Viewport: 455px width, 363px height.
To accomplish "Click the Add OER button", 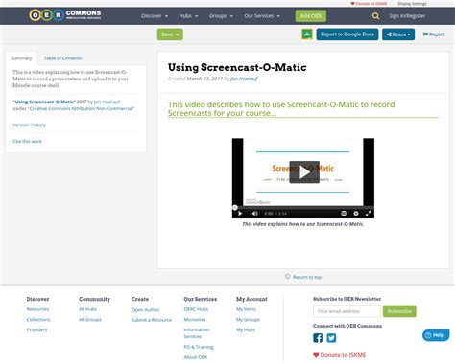I will pos(311,16).
